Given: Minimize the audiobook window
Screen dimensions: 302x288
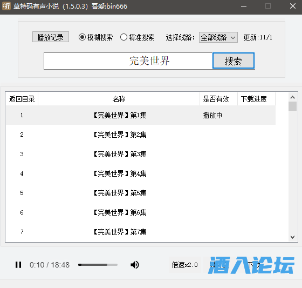Looking at the screenshot, I should point(244,6).
